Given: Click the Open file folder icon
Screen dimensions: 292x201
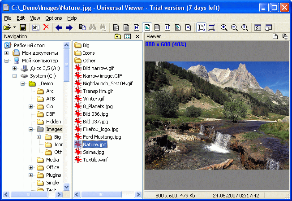Looking at the screenshot, I should click(x=7, y=27).
